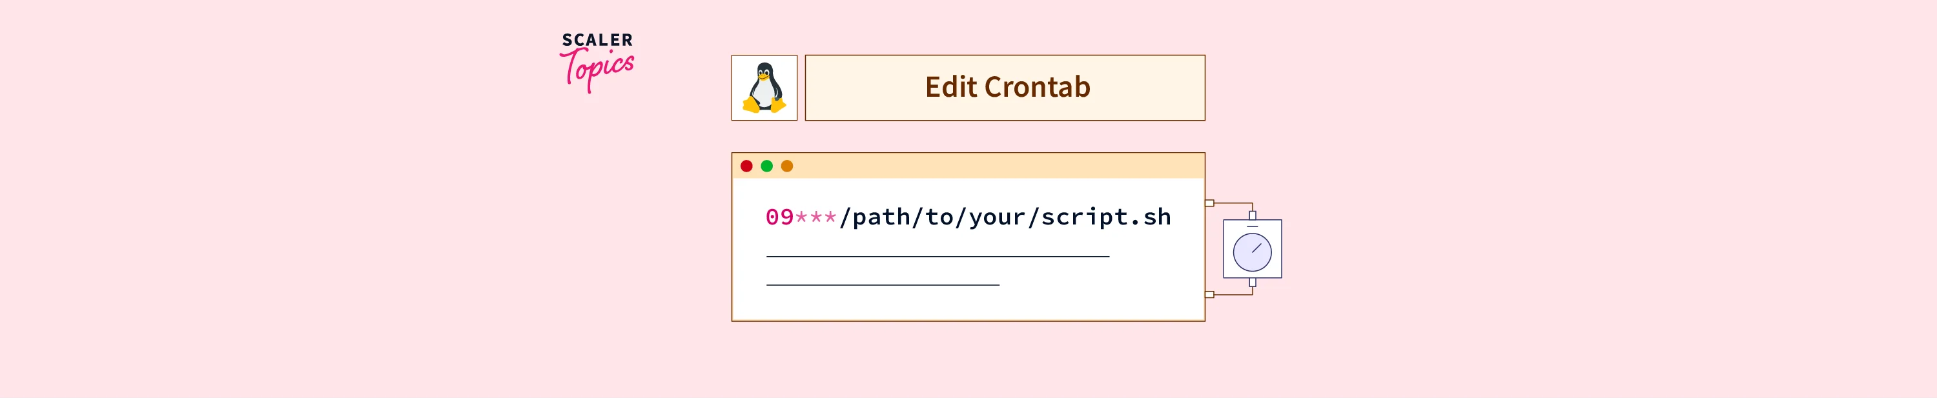Click the longer blank line under the command
This screenshot has height=398, width=1937.
tap(938, 257)
